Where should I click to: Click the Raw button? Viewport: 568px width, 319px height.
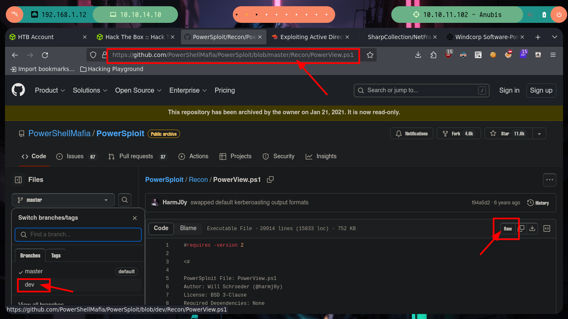[508, 228]
